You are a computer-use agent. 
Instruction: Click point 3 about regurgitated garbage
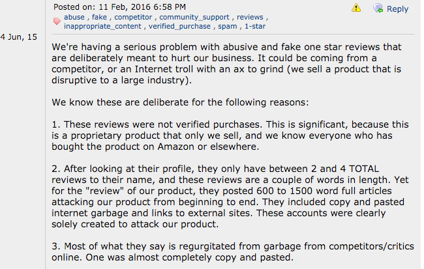pyautogui.click(x=233, y=251)
